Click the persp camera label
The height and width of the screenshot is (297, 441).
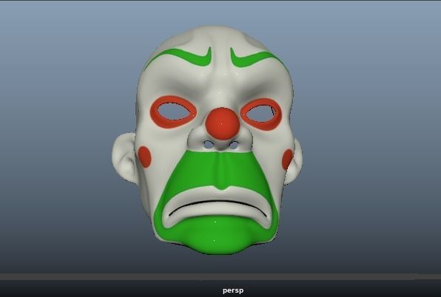pos(233,290)
